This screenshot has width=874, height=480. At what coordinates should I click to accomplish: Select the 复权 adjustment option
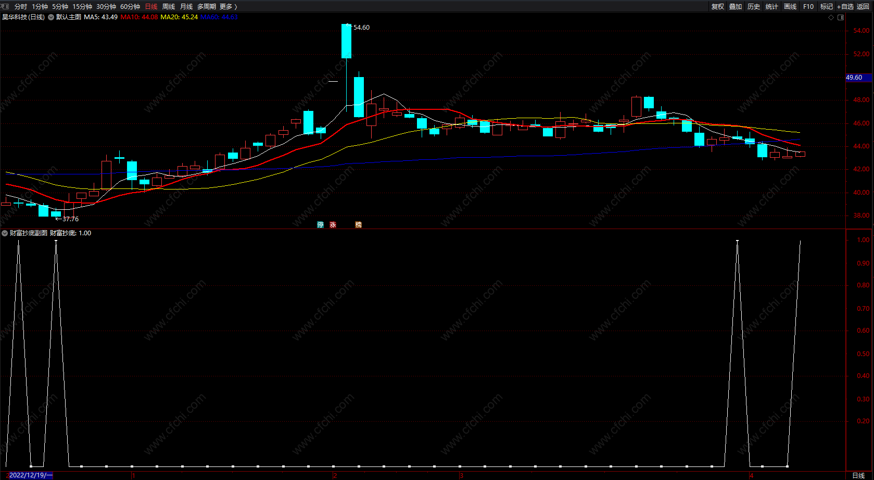coord(718,6)
